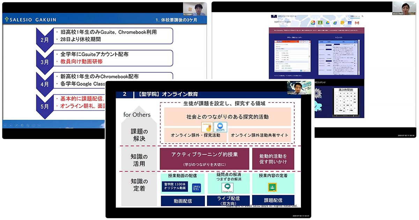Click the 能動的活動を促す問いかけ box
419x220 pixels.
[x=273, y=159]
